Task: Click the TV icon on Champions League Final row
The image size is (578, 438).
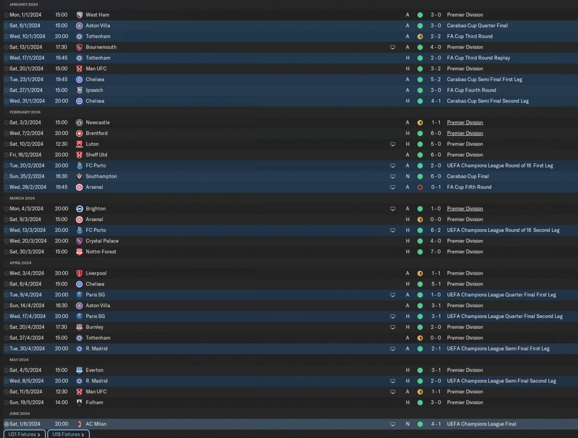Action: point(393,424)
